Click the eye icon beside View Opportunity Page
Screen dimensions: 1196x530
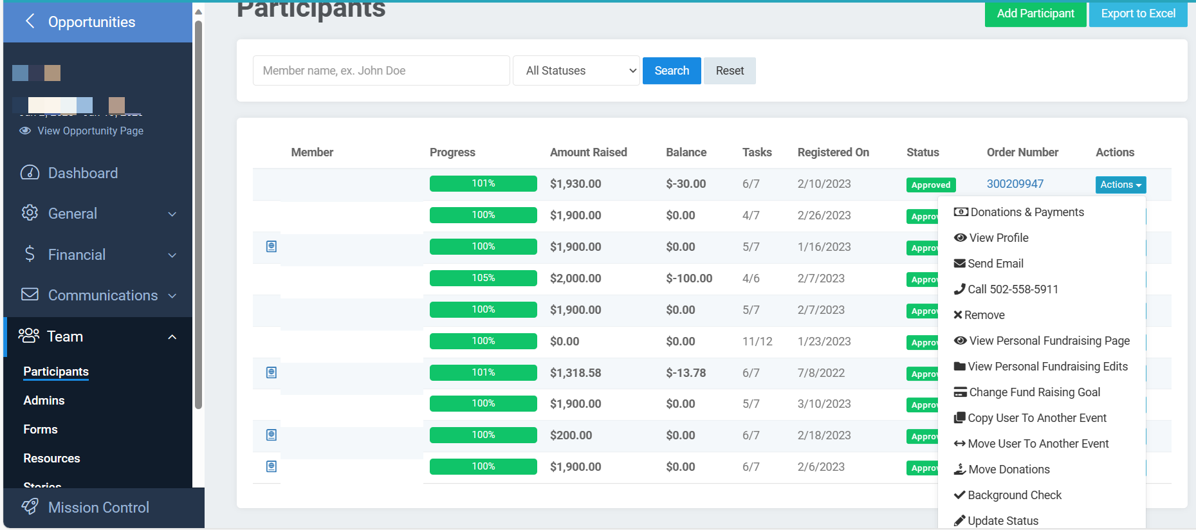(25, 131)
